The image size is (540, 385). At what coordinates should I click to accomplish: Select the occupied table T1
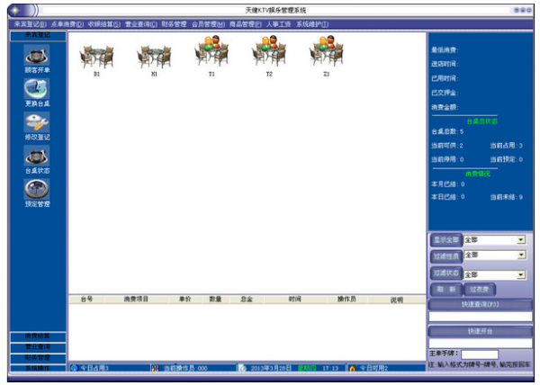[211, 51]
